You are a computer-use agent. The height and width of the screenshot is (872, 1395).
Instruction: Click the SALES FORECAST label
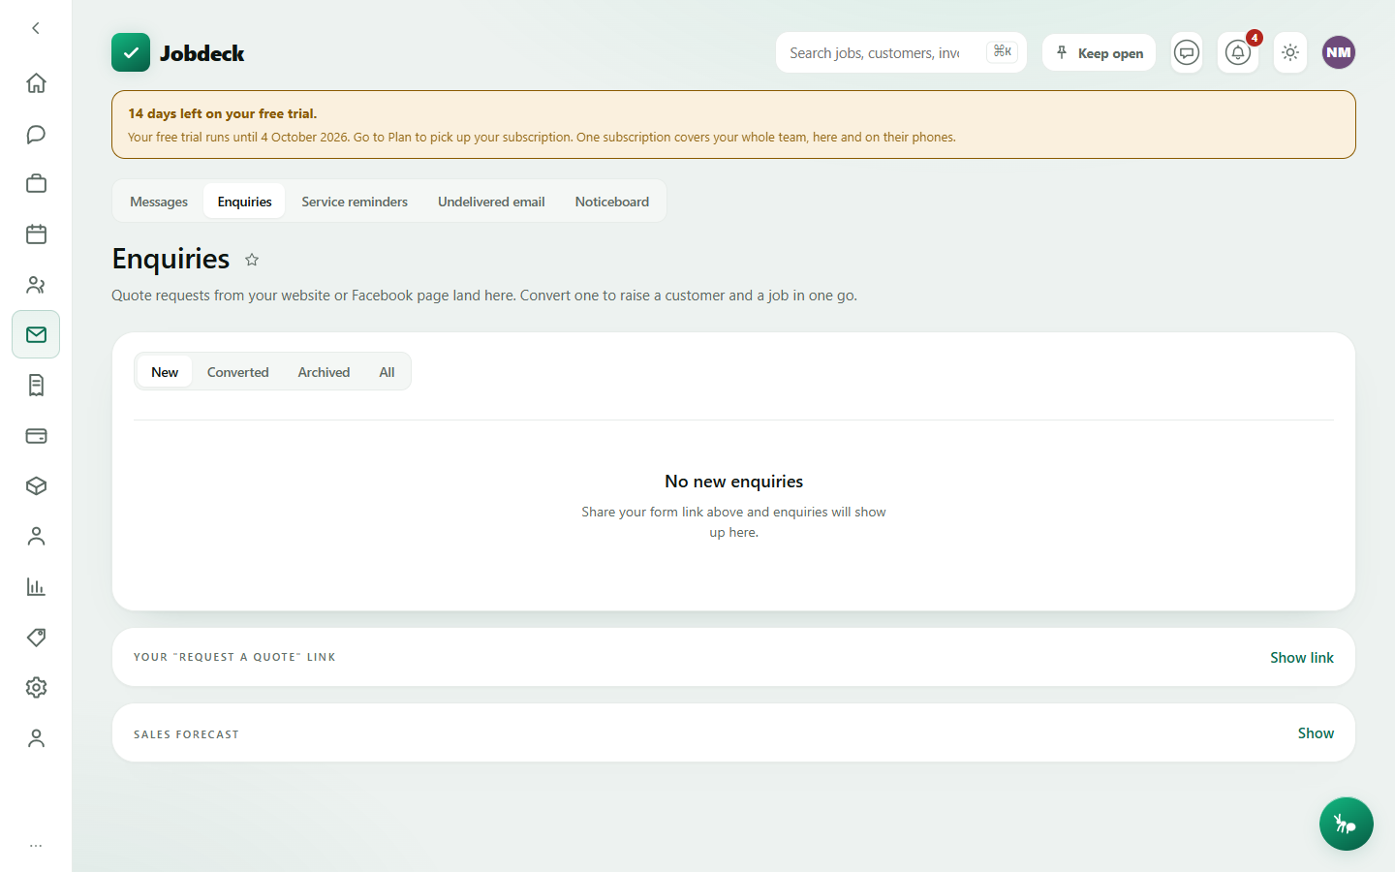(186, 734)
